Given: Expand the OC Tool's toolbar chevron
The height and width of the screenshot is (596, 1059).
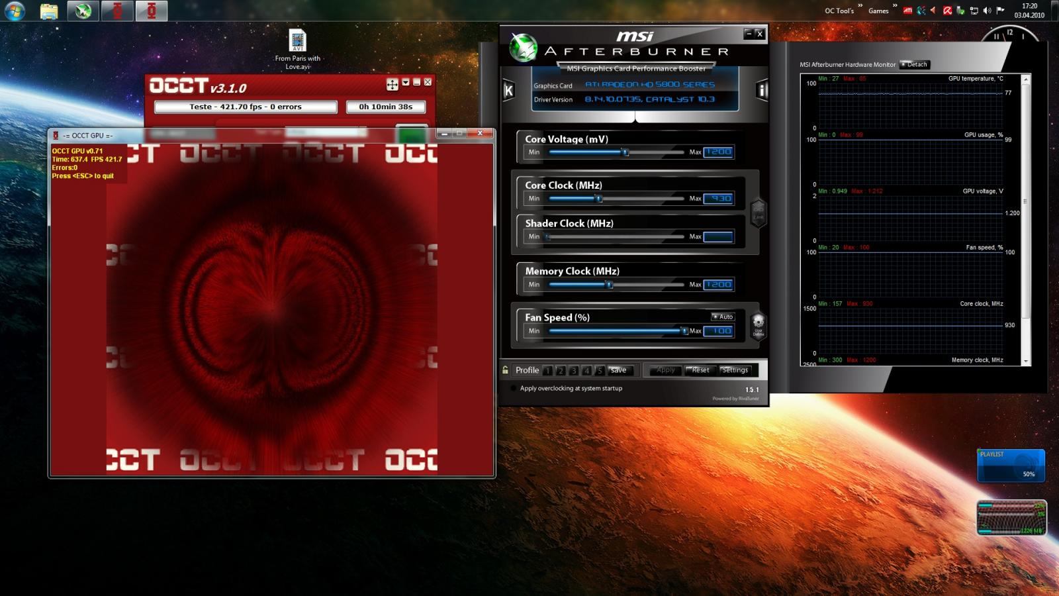Looking at the screenshot, I should (860, 6).
